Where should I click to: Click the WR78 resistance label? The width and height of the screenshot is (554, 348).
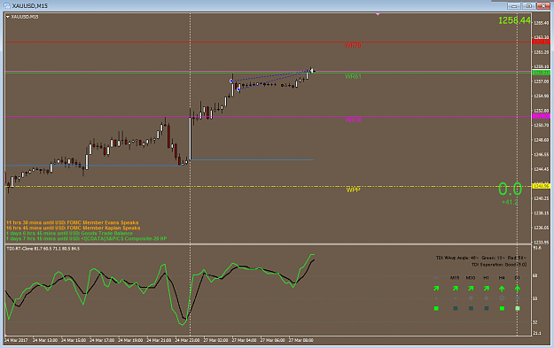[x=353, y=45]
